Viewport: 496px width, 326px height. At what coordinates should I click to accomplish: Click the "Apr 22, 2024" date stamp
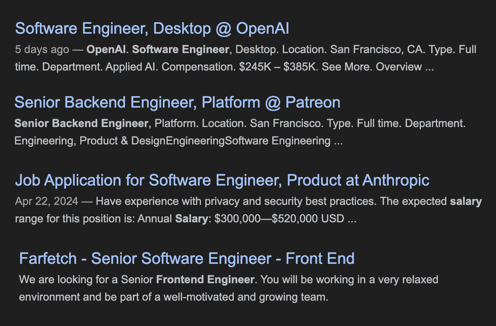click(x=46, y=201)
